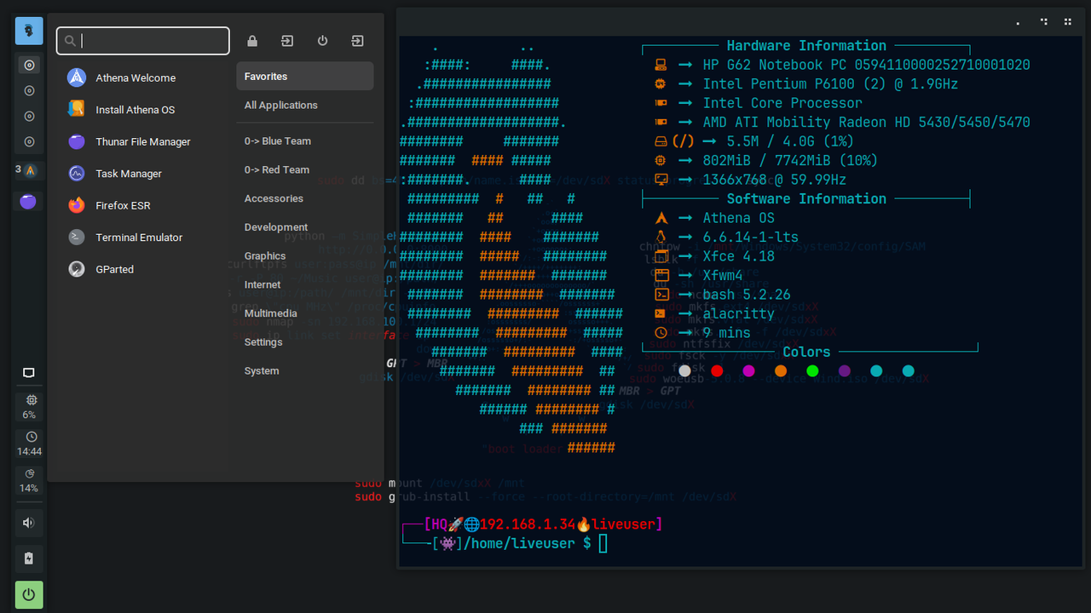Launch Terminal Emulator from its label

[x=139, y=238]
